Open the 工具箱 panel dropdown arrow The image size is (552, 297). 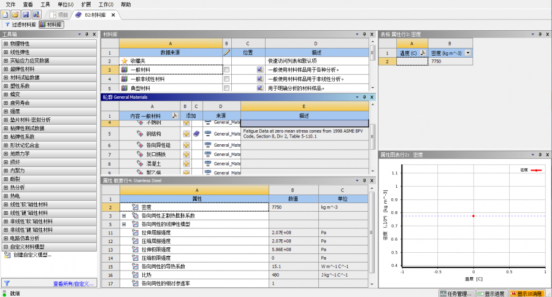(80, 34)
